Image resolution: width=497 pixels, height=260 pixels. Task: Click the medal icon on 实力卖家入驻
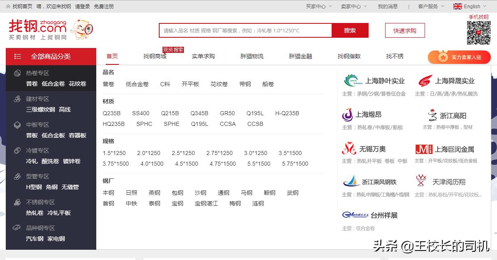443,57
